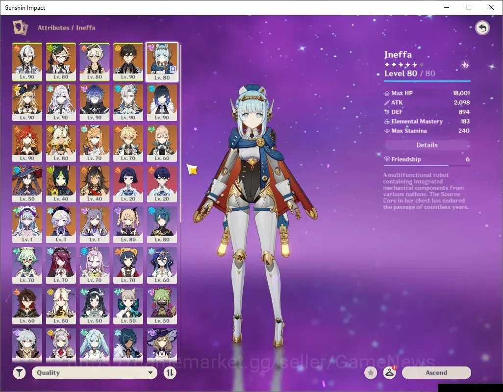Select Xingqiu's Lv. 80 portrait
The height and width of the screenshot is (392, 503).
coord(162,225)
